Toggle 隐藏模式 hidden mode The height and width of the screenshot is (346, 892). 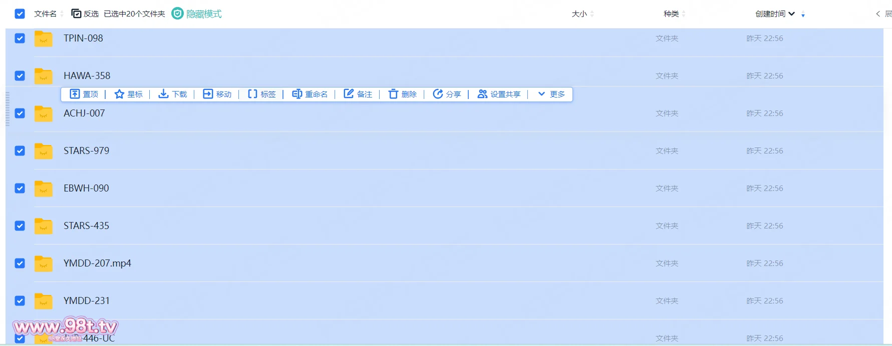click(197, 14)
